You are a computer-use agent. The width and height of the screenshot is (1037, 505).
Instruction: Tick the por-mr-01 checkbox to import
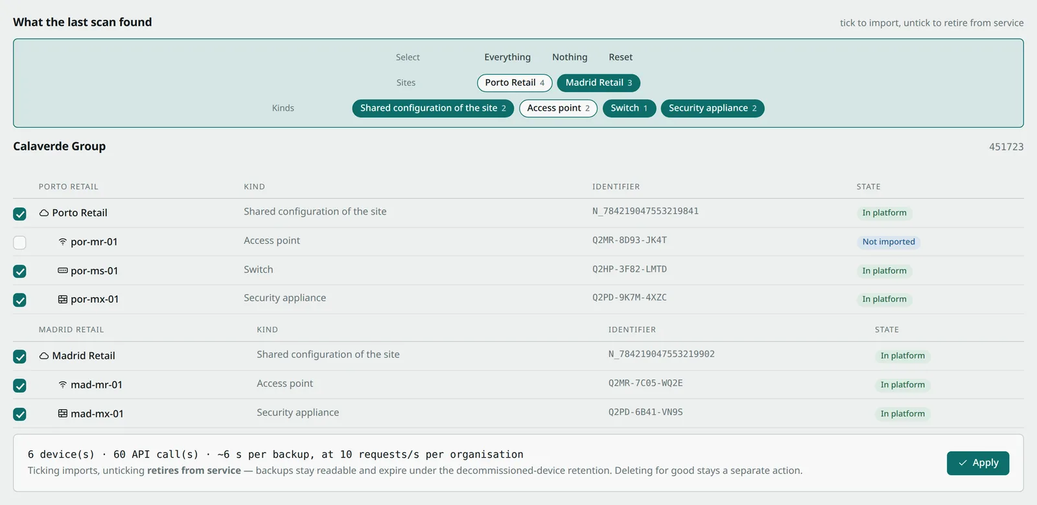coord(20,242)
